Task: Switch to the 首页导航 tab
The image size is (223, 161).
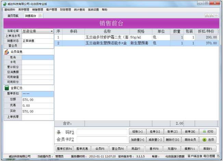Action: (x=13, y=16)
